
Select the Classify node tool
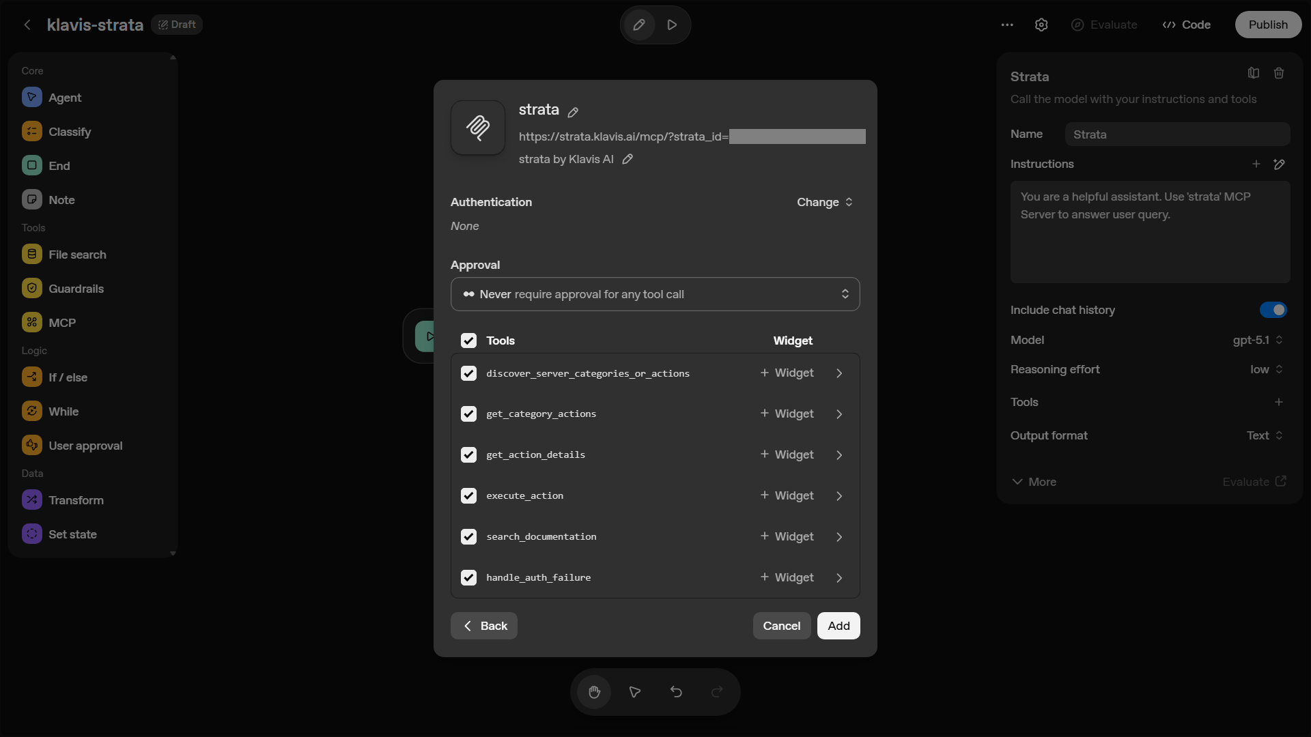pos(70,131)
